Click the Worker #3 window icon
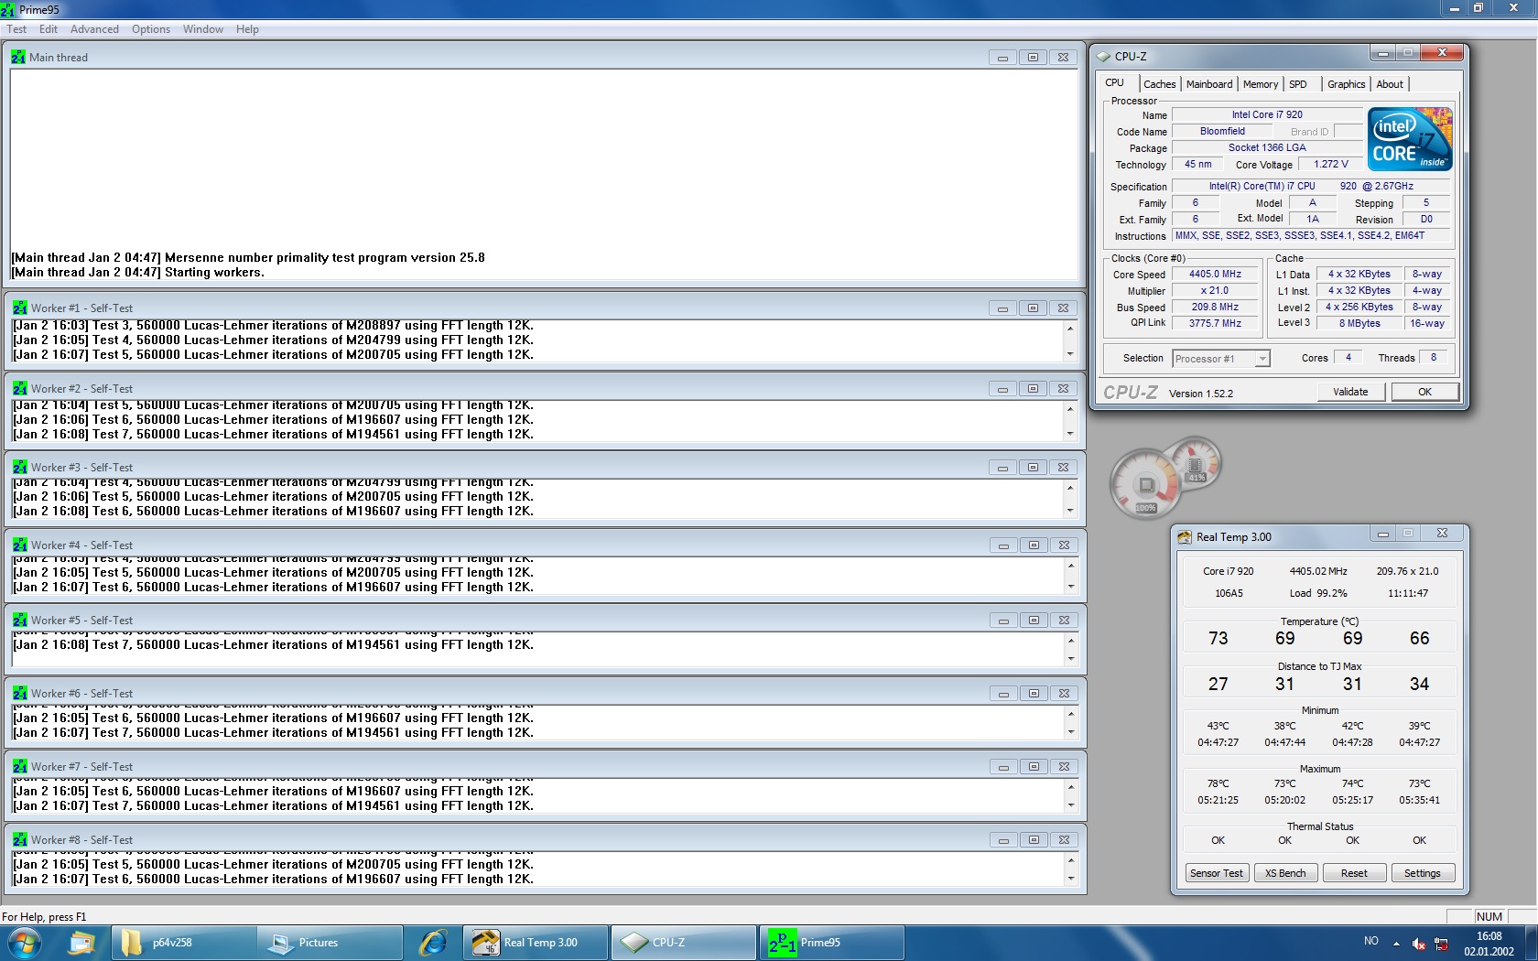This screenshot has height=961, width=1538. pyautogui.click(x=19, y=468)
